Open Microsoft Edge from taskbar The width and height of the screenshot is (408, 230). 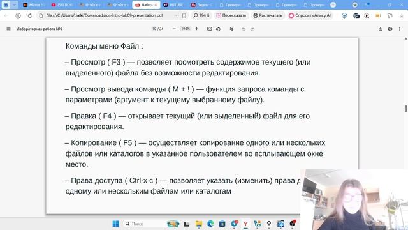pyautogui.click(x=210, y=224)
